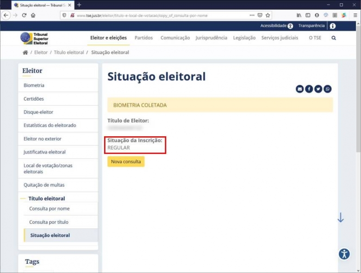Open the Legislação menu
The height and width of the screenshot is (273, 361).
[x=244, y=38]
